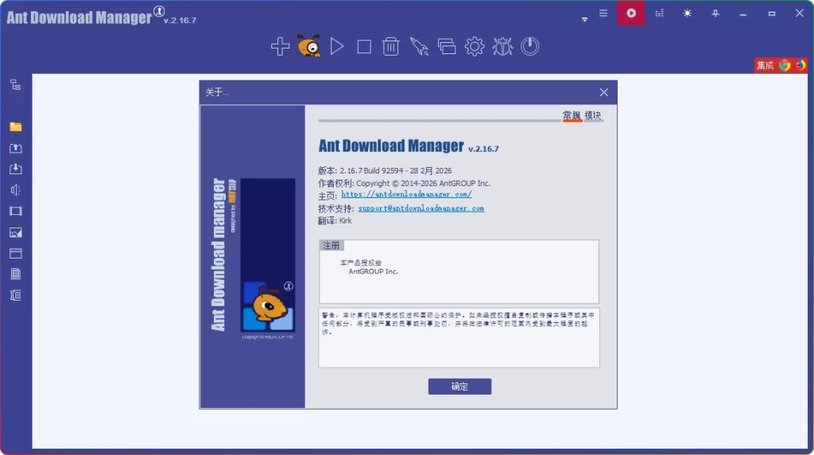Stop download with the square icon
This screenshot has height=455, width=814.
pos(364,47)
